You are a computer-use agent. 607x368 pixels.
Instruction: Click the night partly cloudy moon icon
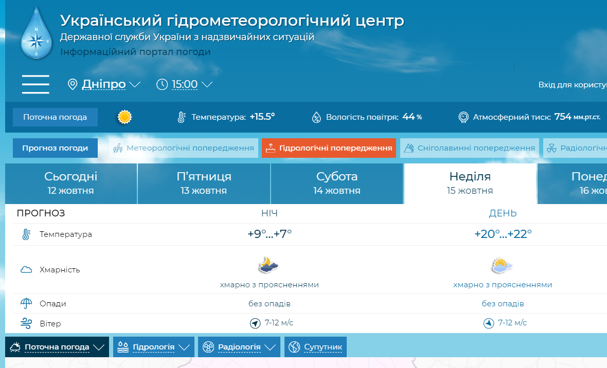coord(269,265)
